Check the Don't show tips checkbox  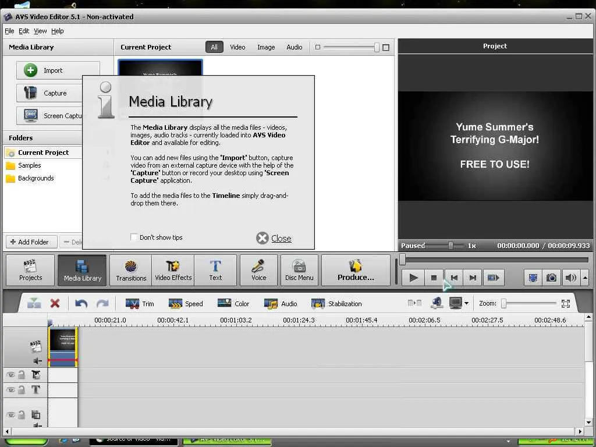pos(134,237)
